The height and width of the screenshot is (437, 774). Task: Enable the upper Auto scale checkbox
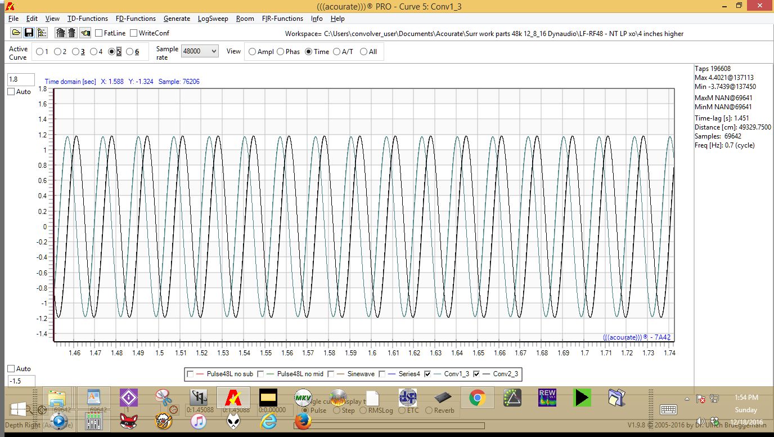click(11, 92)
